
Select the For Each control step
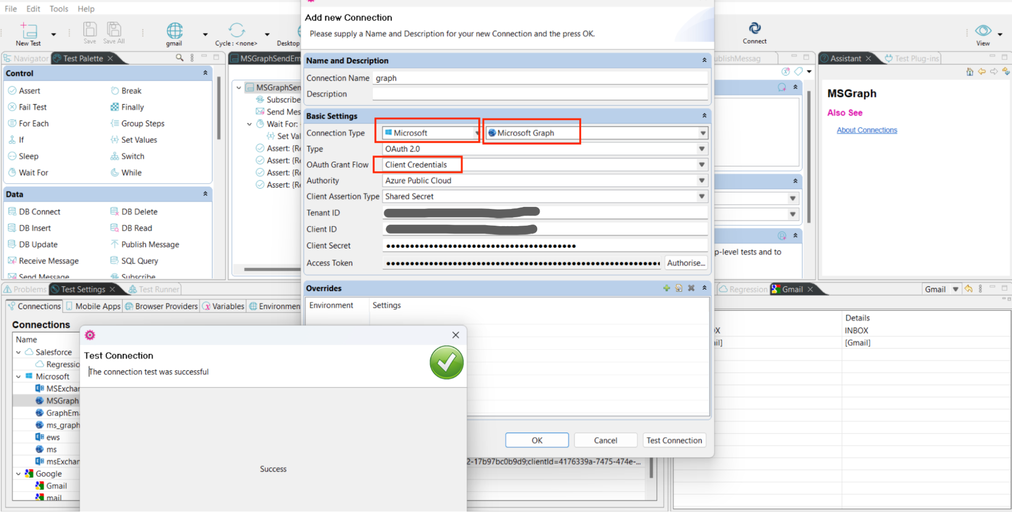[x=28, y=123]
